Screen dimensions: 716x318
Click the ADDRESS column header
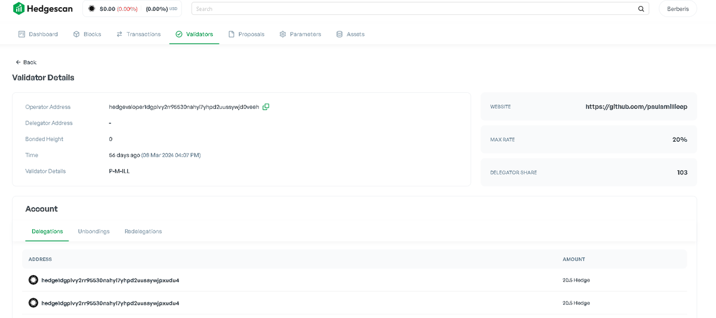40,259
